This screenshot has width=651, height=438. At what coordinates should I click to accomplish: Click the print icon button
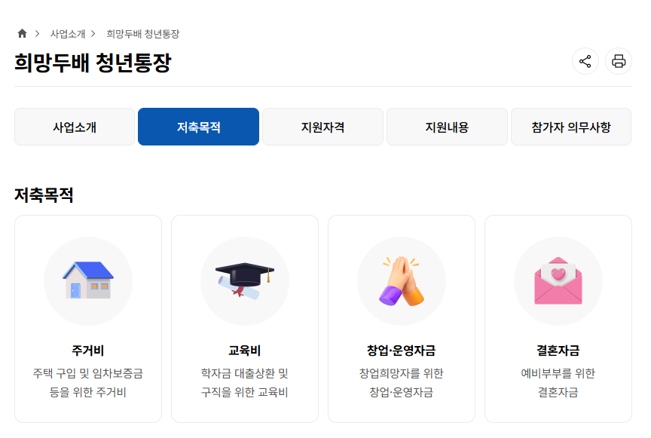click(619, 61)
